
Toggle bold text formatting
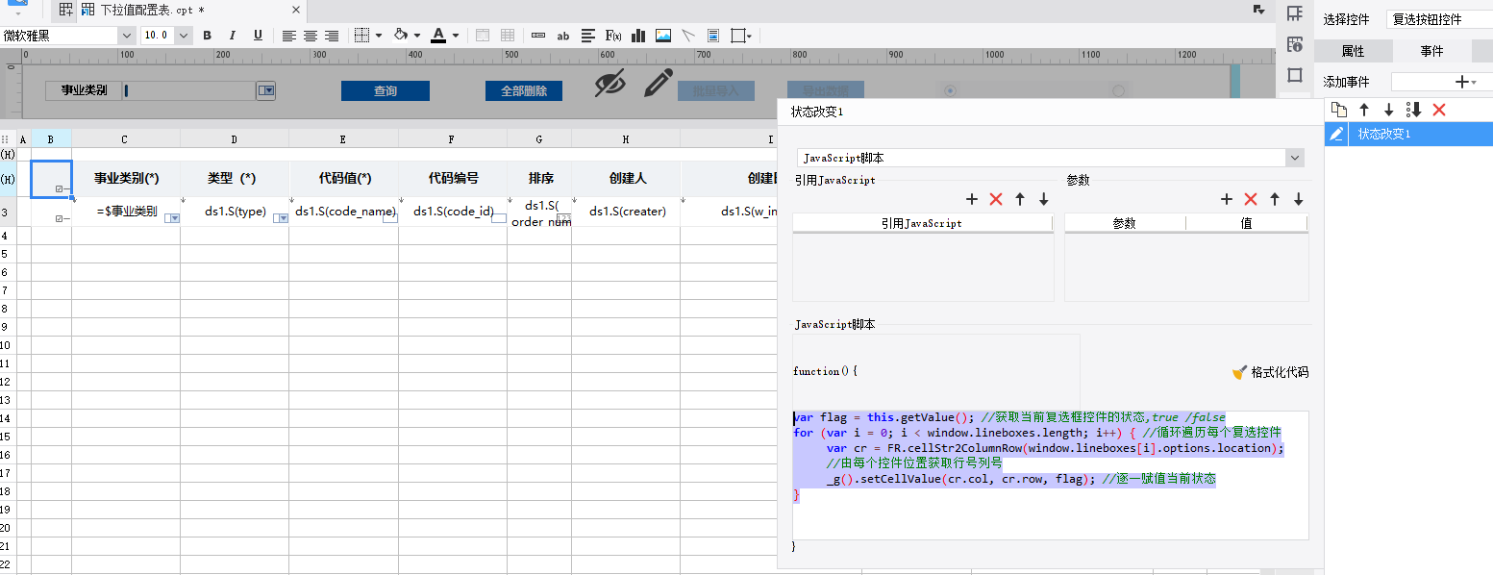[207, 36]
